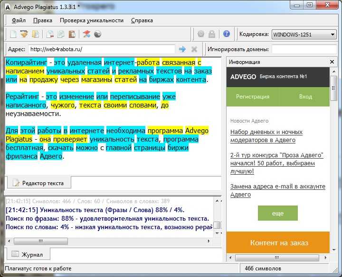Click log line Поиск по фразам: 88%

pos(107,218)
